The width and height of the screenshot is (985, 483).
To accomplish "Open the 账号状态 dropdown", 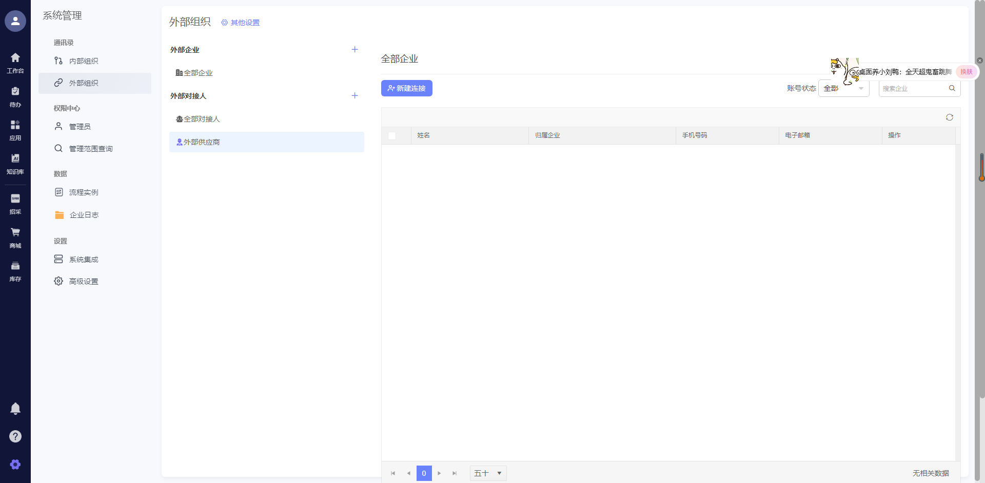I will pyautogui.click(x=843, y=88).
